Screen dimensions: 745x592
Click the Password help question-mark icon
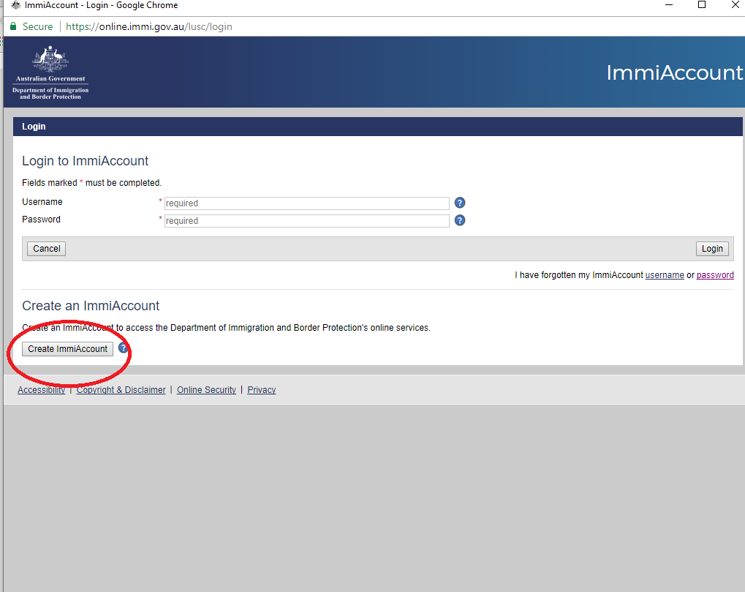(459, 221)
